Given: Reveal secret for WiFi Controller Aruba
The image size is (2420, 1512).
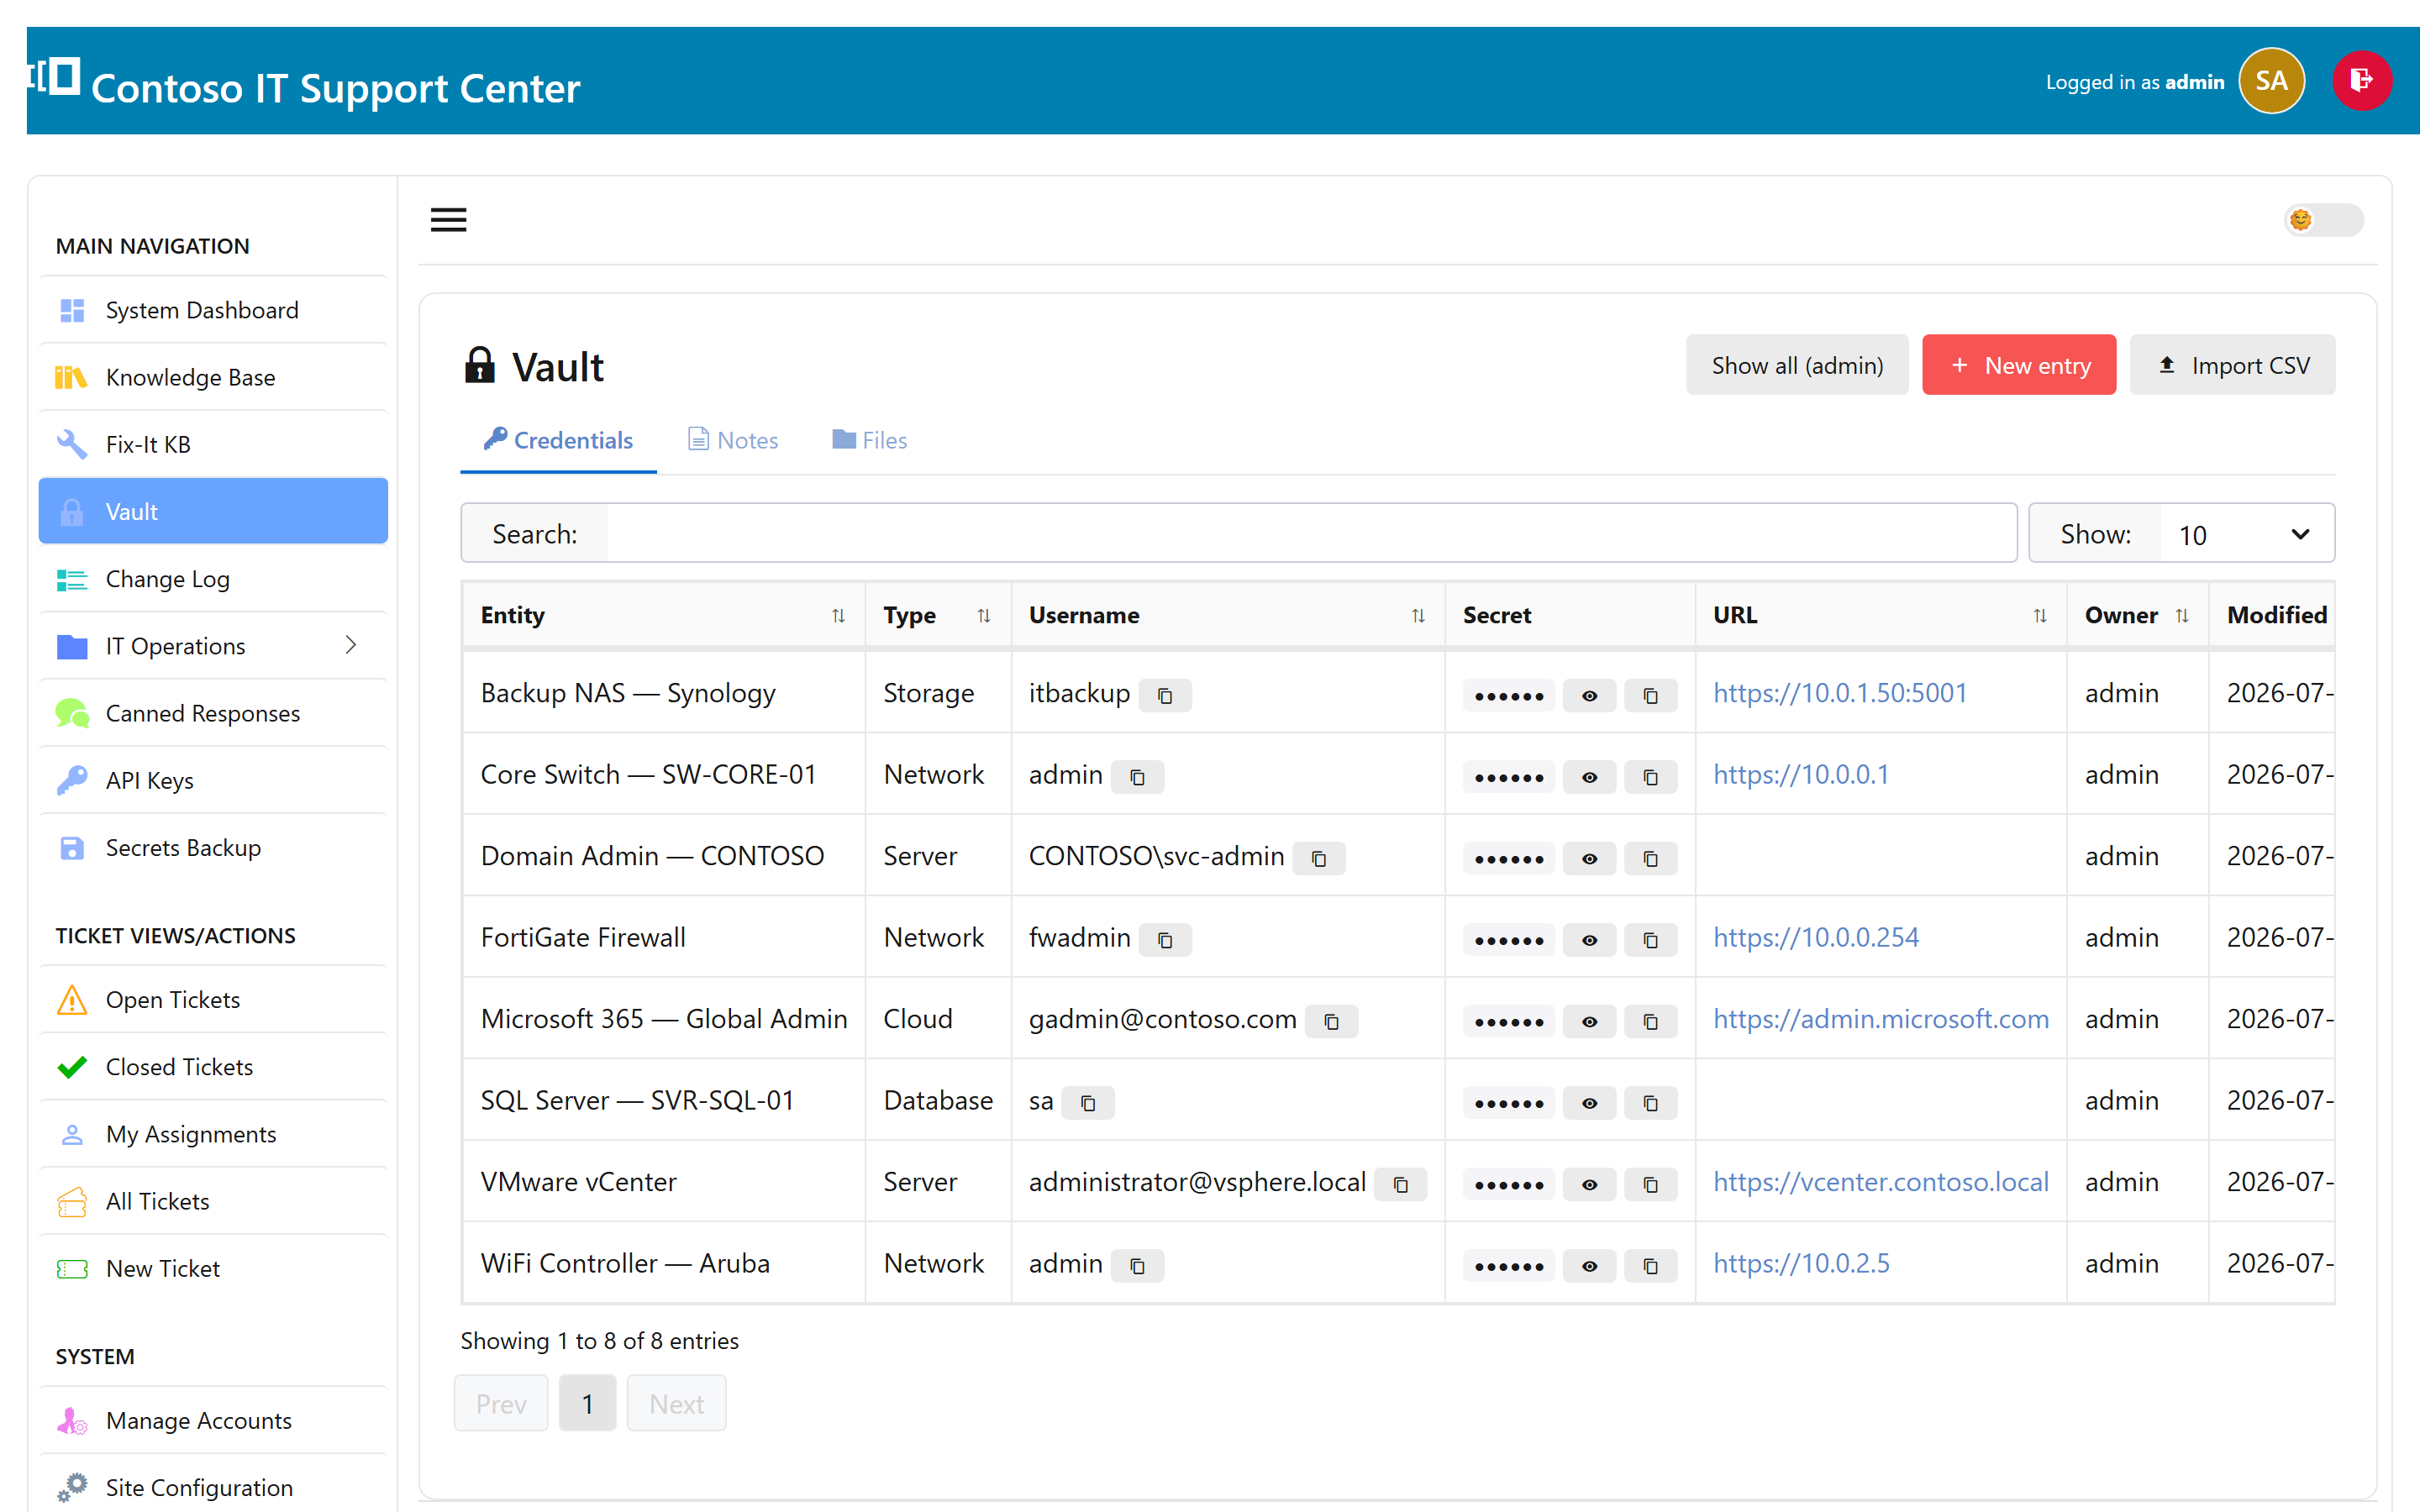Looking at the screenshot, I should (x=1589, y=1266).
